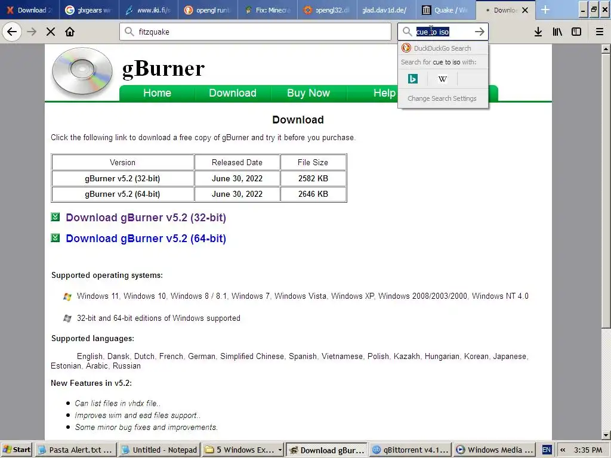Open Change Search Settings

click(442, 98)
